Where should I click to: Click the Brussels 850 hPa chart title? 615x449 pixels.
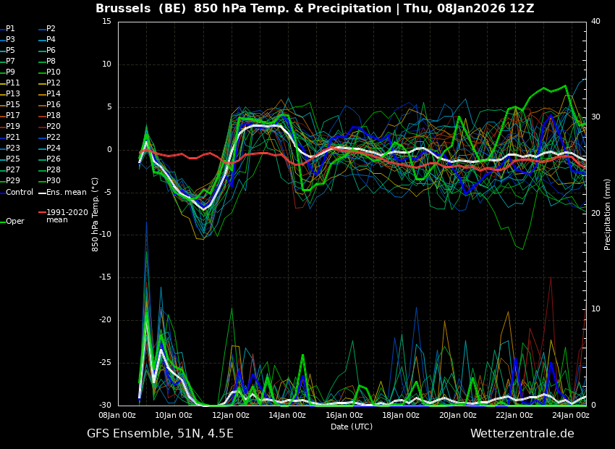[x=315, y=9]
